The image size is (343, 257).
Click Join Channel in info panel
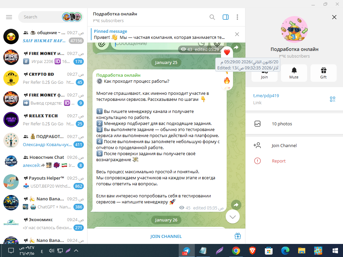click(x=294, y=145)
